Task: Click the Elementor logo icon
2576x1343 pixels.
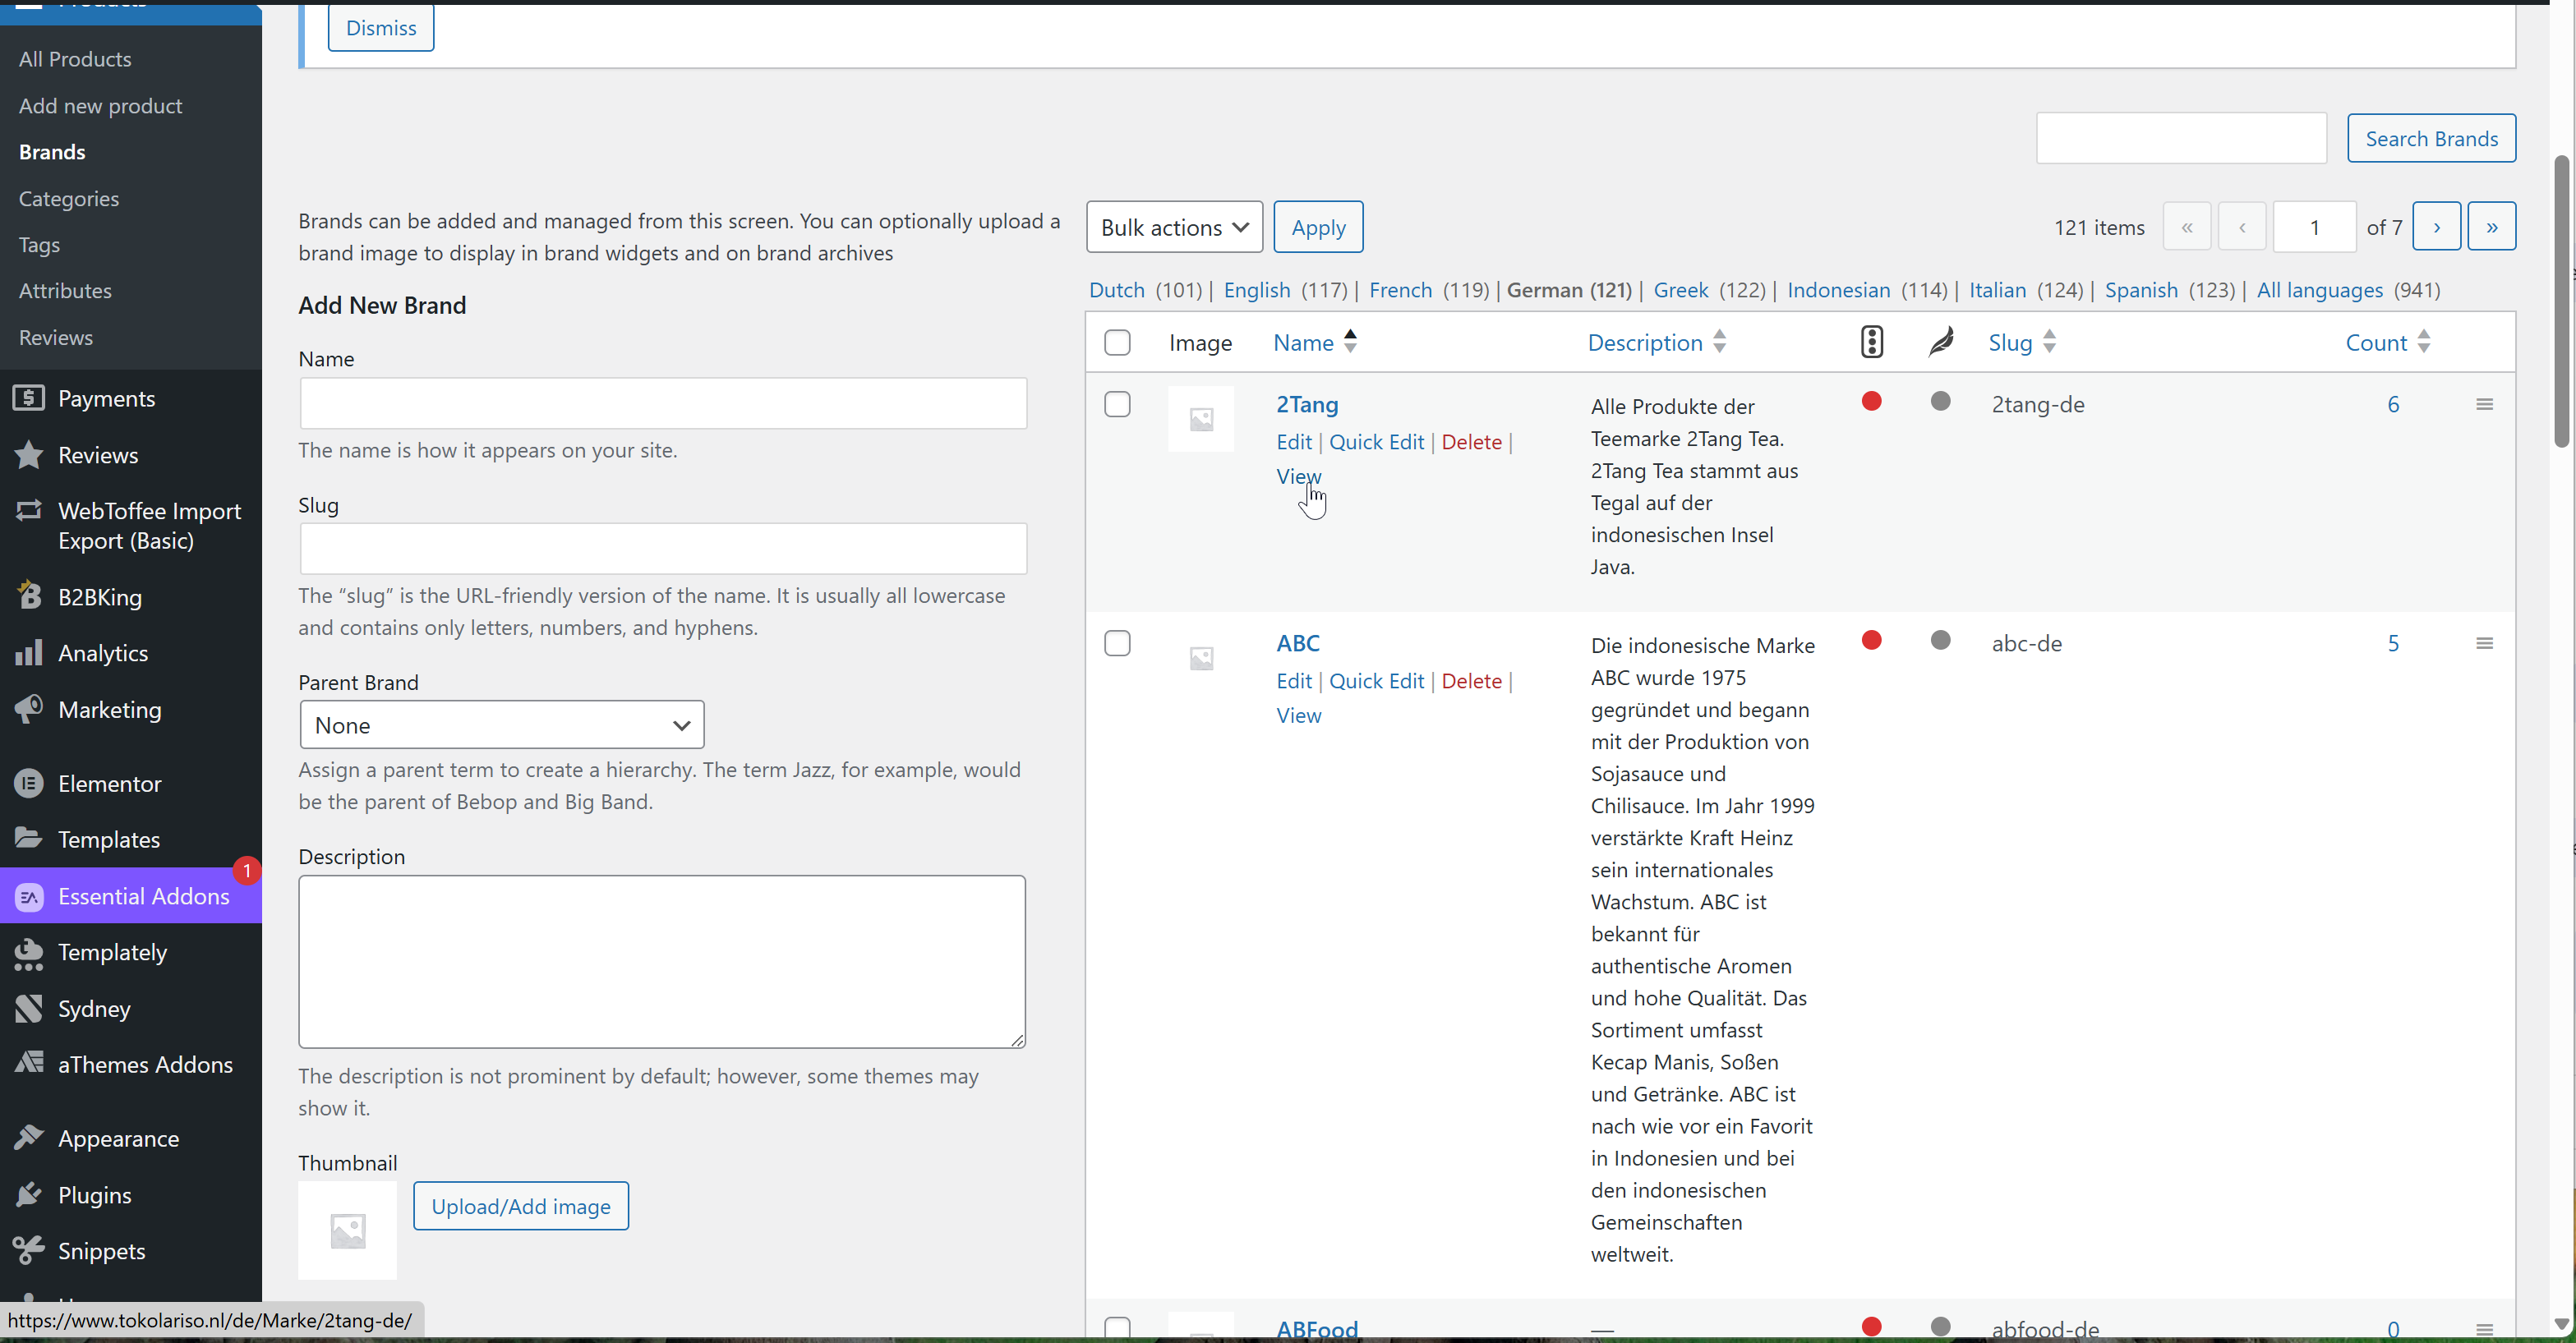Action: tap(29, 783)
